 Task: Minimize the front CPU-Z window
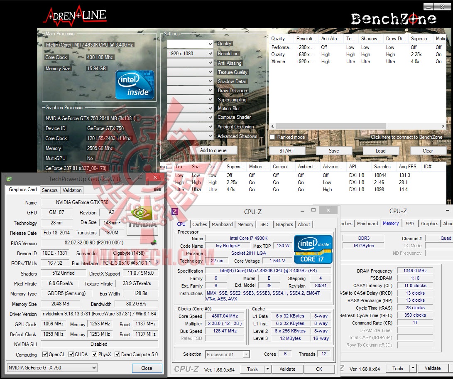tap(302, 211)
